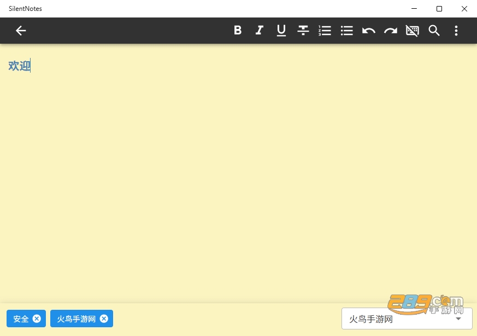Open search in the note
This screenshot has height=336, width=477.
click(x=434, y=31)
